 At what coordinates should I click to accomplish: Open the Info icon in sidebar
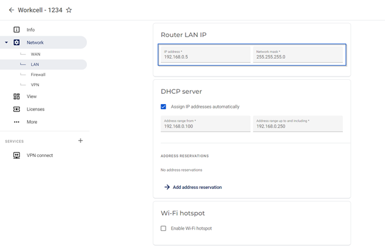[17, 29]
